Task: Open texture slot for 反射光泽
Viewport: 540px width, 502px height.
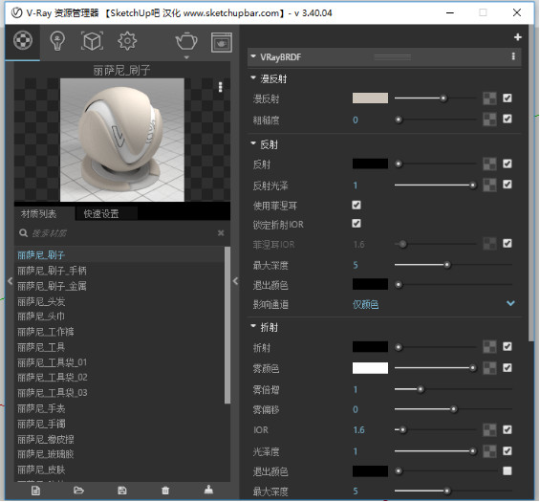Action: pos(489,185)
